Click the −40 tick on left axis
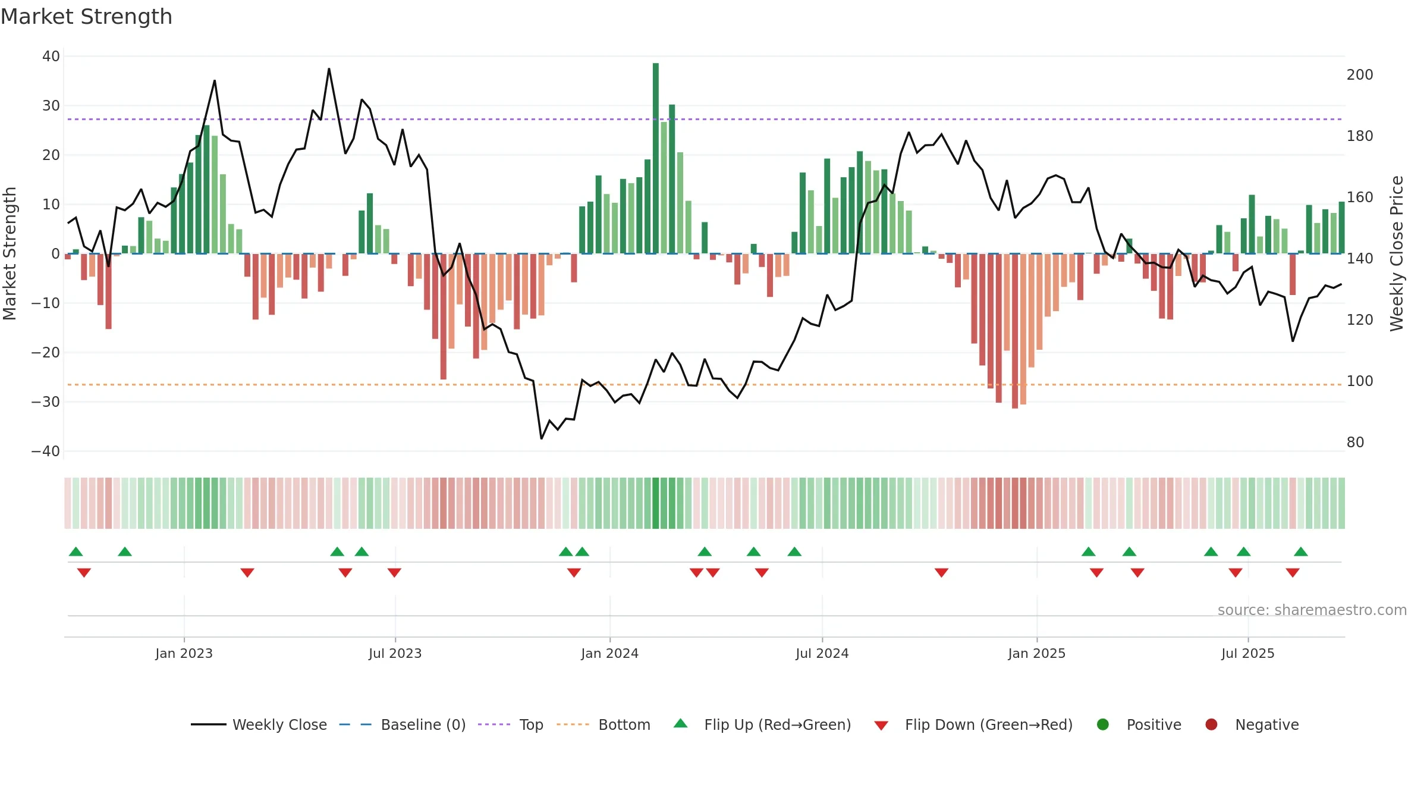Screen dimensions: 1427x803 pos(46,451)
